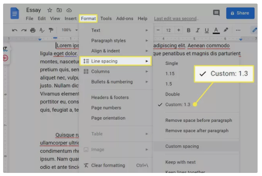Select the paint format roller icon
Viewport: 262px width, 176px height.
51,30
